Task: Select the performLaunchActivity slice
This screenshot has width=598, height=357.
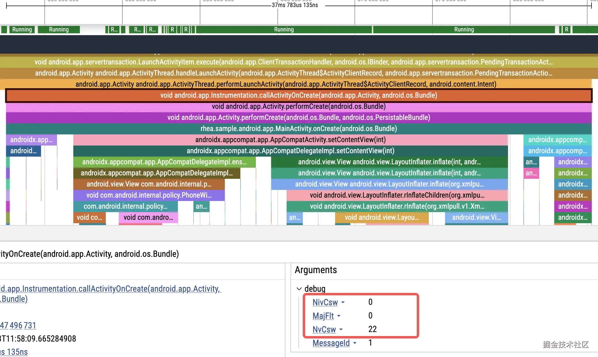Action: (x=285, y=84)
